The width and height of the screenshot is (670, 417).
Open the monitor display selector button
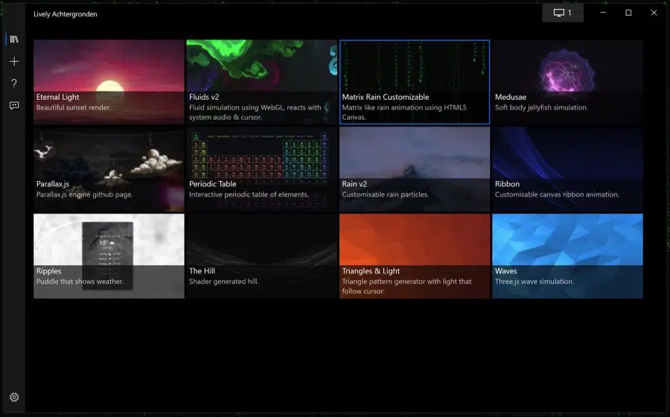pyautogui.click(x=563, y=13)
